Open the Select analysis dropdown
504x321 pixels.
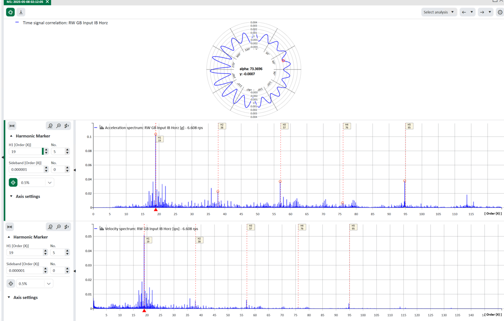438,12
